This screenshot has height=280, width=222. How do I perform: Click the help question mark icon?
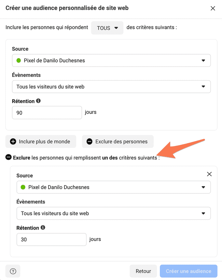pyautogui.click(x=13, y=271)
